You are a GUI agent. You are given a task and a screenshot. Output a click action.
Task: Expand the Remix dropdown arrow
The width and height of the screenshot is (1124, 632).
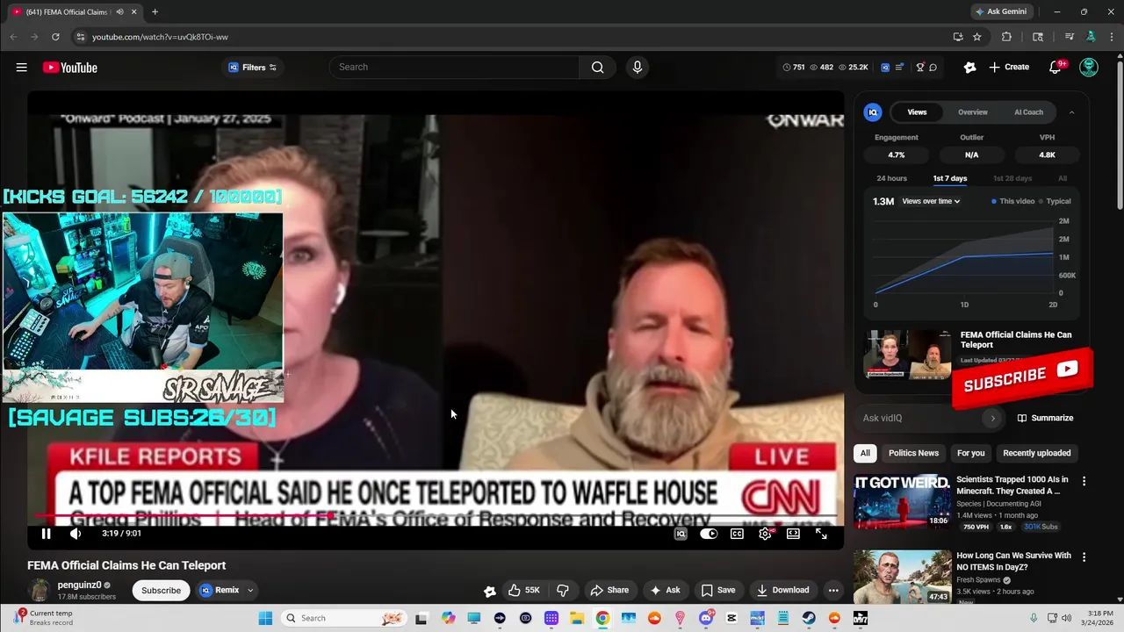pyautogui.click(x=249, y=591)
